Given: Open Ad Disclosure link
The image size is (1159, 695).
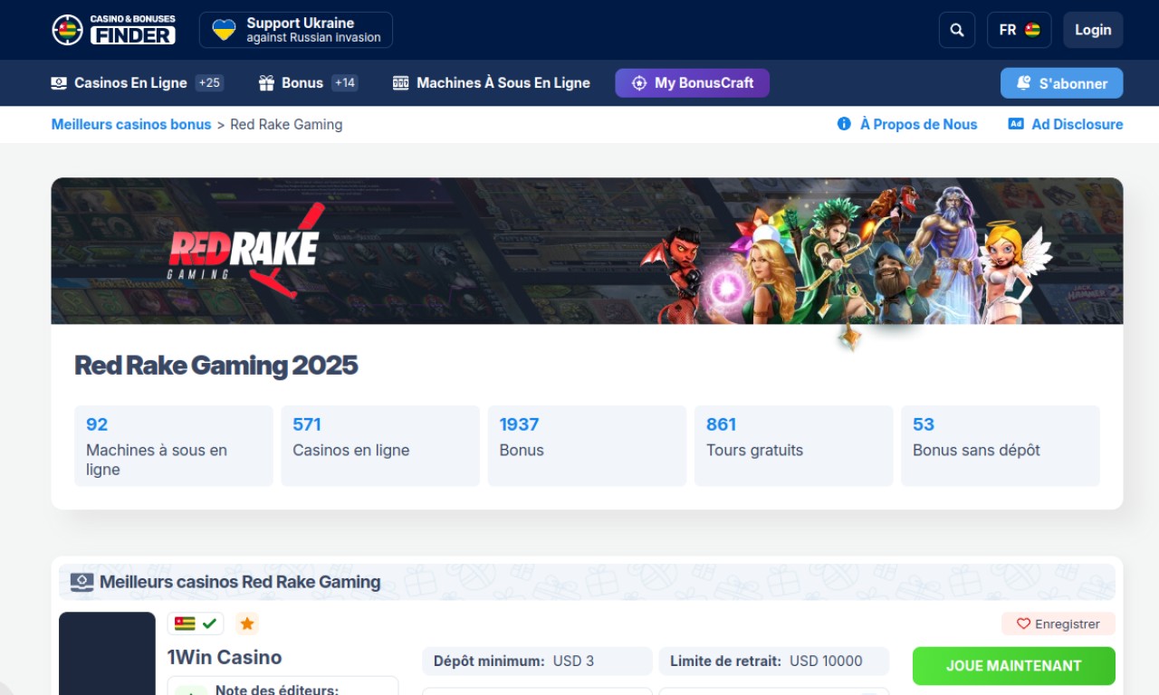Looking at the screenshot, I should [1066, 125].
